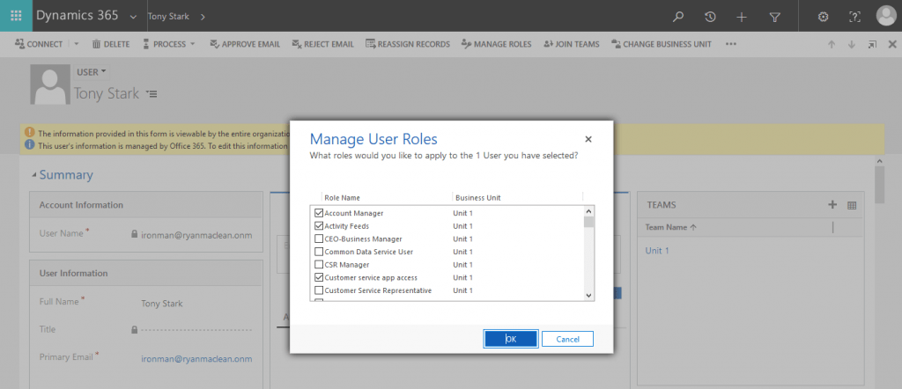Open recent items history icon

711,17
